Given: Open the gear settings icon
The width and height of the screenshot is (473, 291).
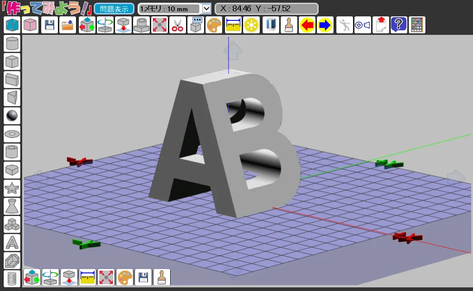Looking at the screenshot, I should click(250, 25).
